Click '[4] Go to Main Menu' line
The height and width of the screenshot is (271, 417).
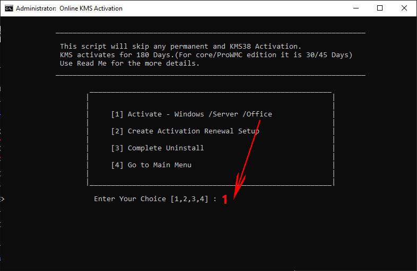(x=151, y=165)
